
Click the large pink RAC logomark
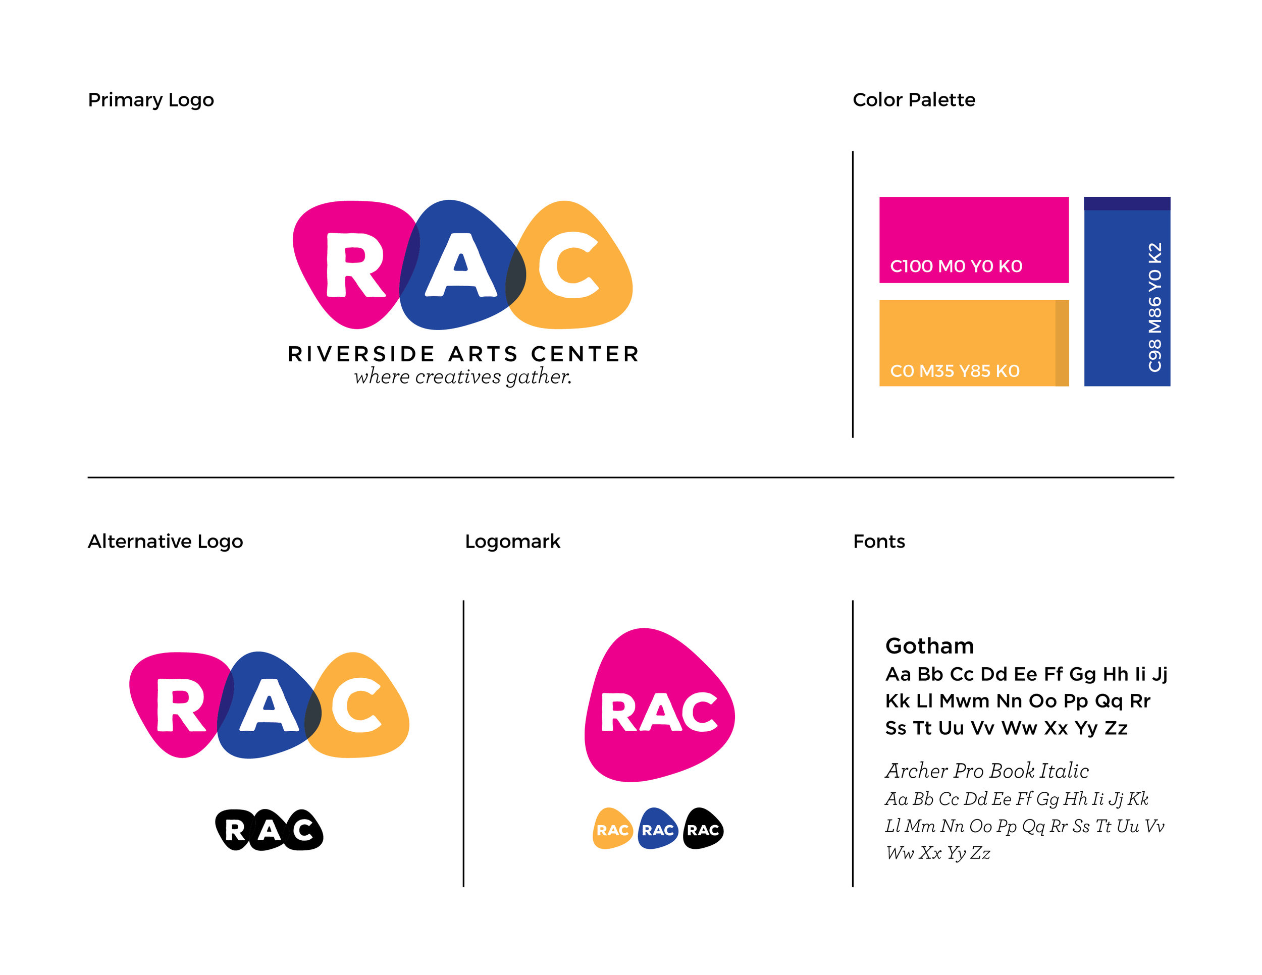click(x=659, y=705)
